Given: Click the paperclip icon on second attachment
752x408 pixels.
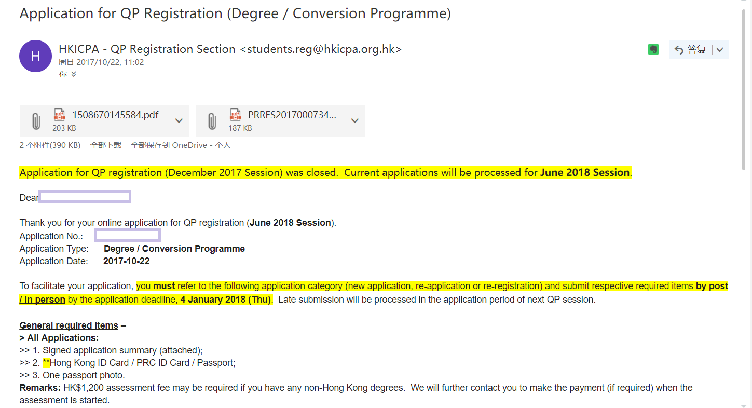Looking at the screenshot, I should 212,121.
